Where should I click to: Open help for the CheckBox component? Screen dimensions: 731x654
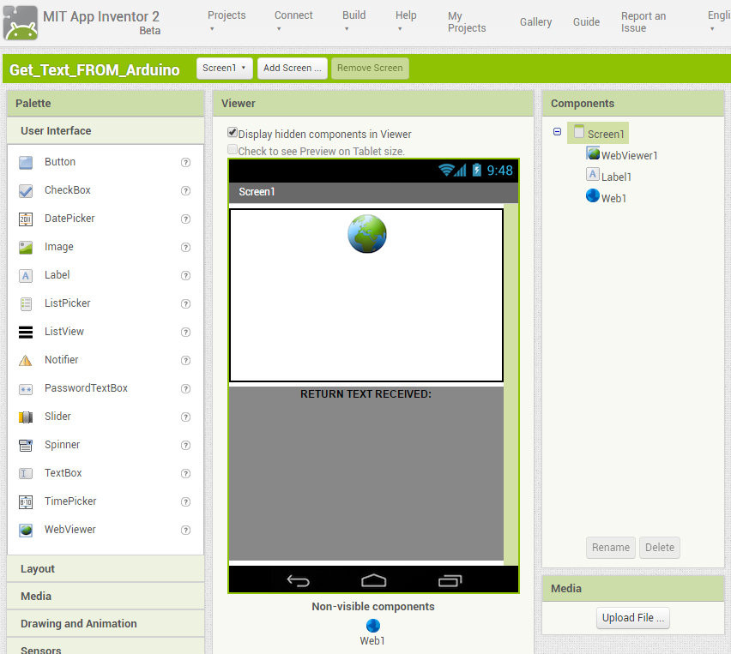tap(185, 190)
